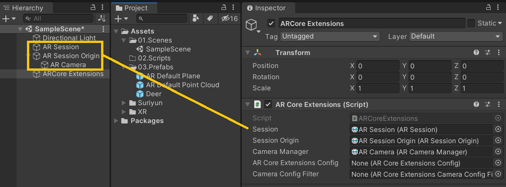The width and height of the screenshot is (506, 187).
Task: Click the GameObject cube icon picker
Action: coord(253,25)
